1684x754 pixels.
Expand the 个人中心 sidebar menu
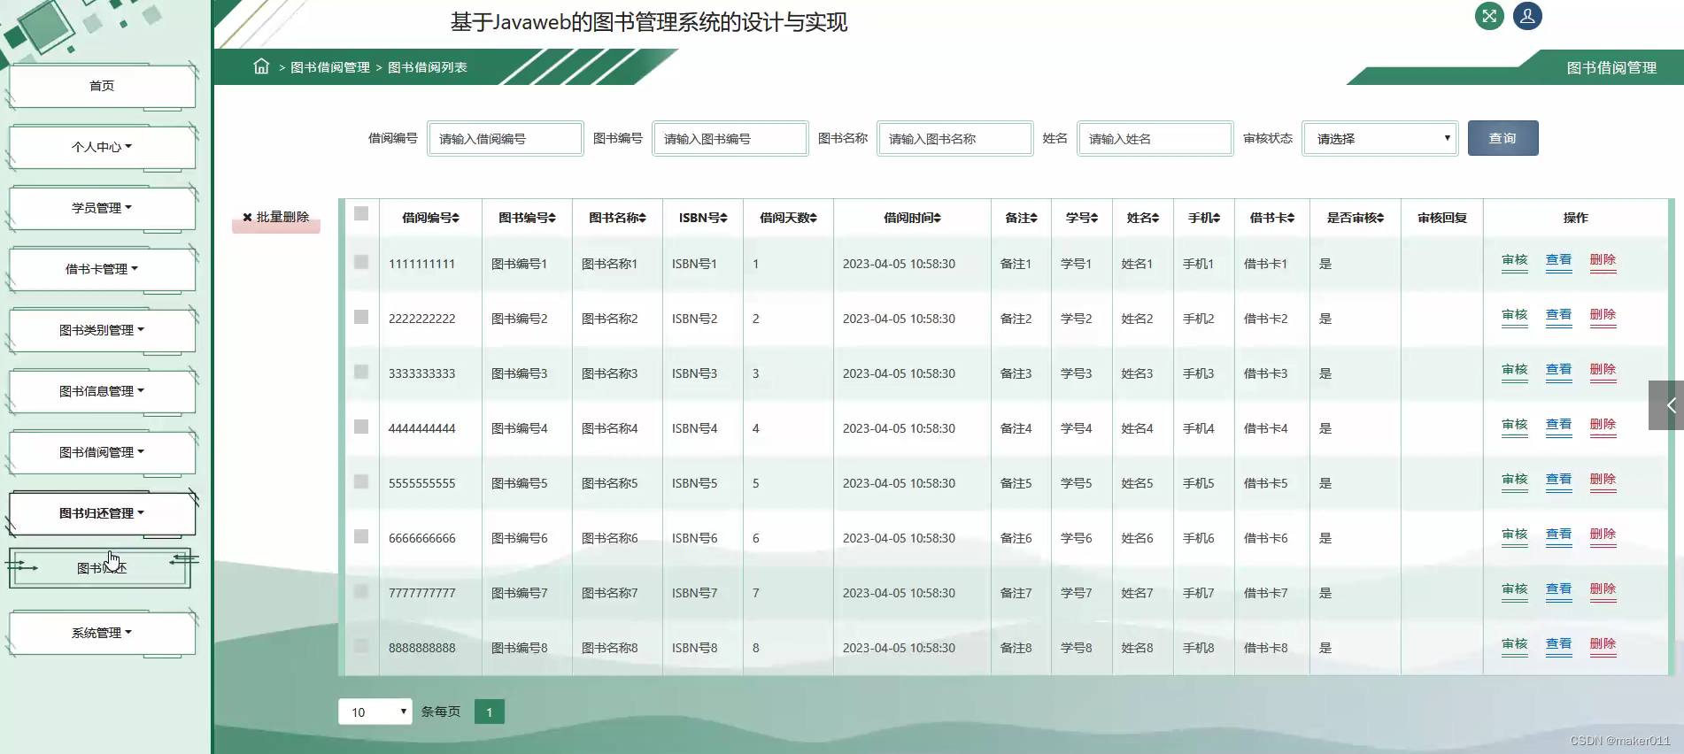coord(102,147)
